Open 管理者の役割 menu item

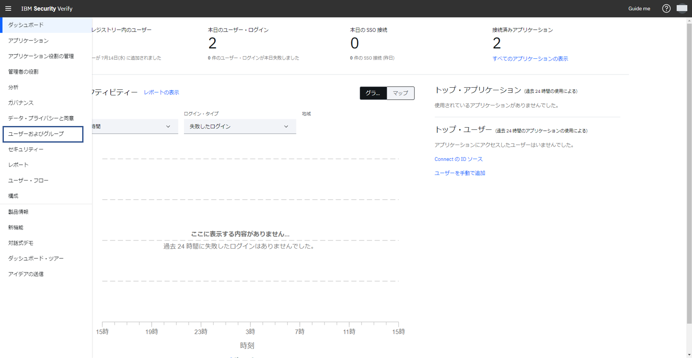pyautogui.click(x=46, y=72)
